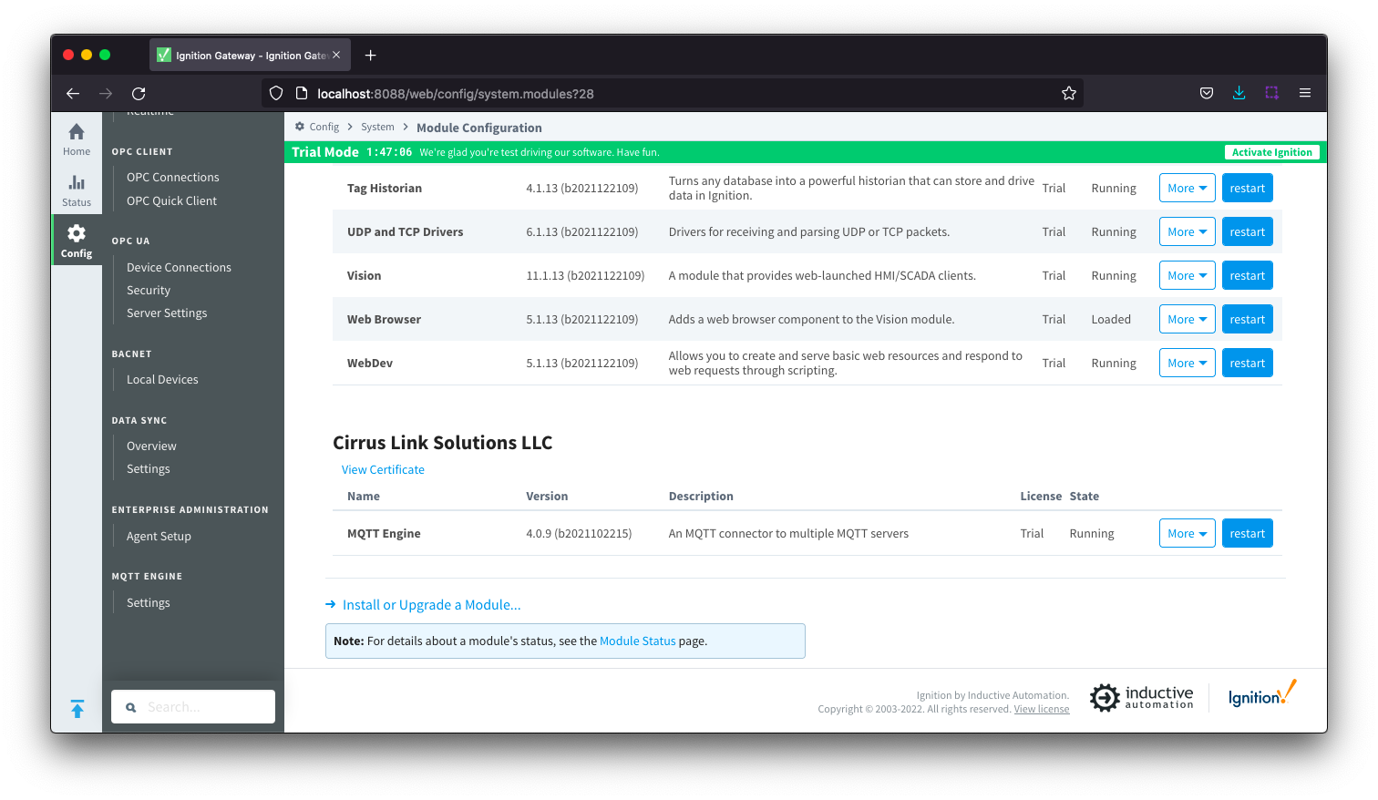Click Config breadcrumb link

point(324,128)
